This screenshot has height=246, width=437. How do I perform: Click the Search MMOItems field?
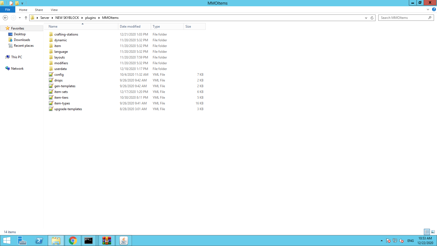(406, 18)
